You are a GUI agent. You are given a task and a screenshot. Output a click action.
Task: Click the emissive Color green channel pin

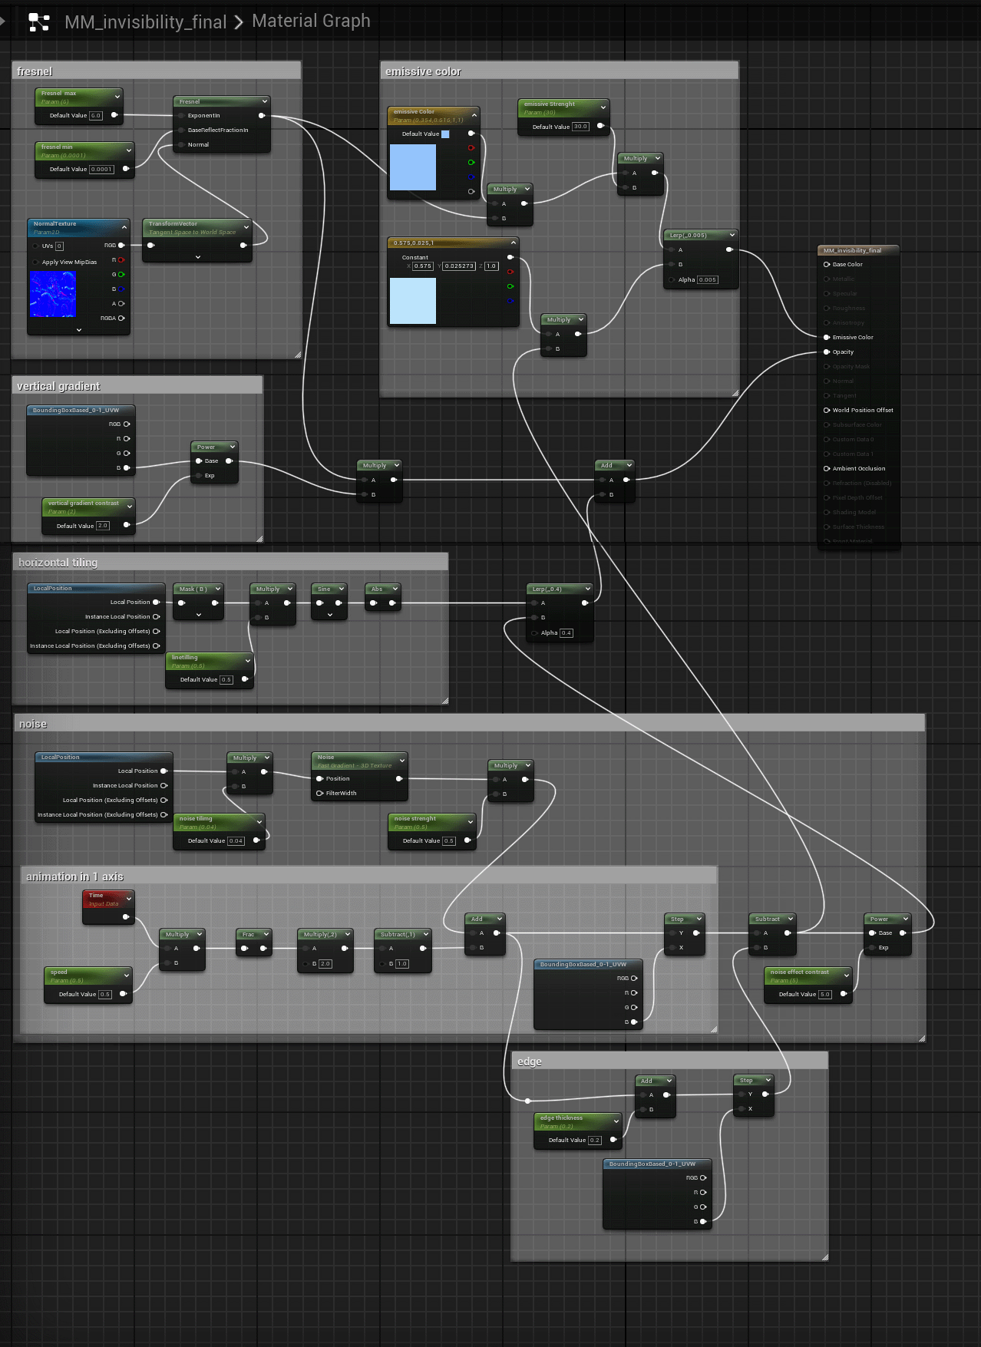point(471,163)
